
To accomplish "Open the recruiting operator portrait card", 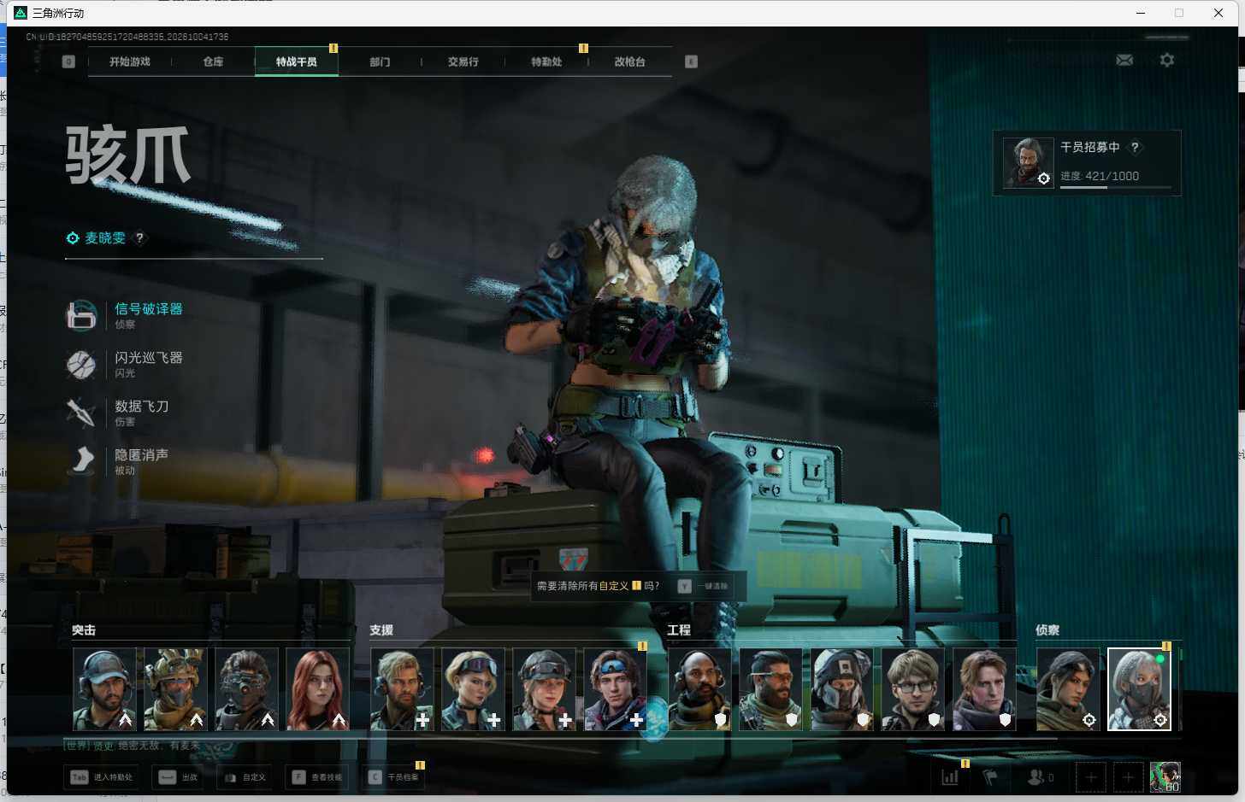I will [x=1028, y=162].
